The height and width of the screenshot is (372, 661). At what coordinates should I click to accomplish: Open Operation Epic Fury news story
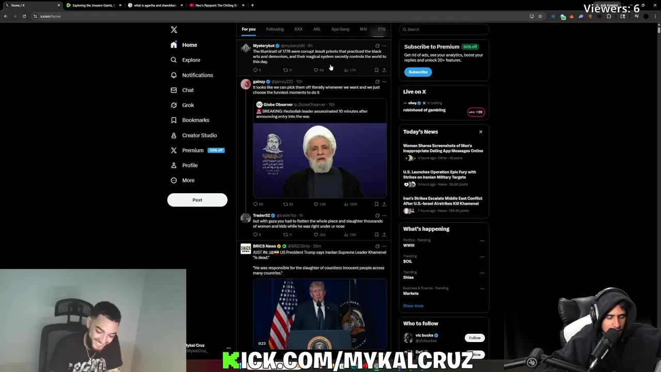443,178
